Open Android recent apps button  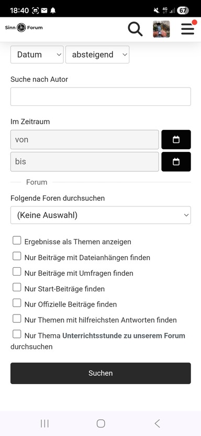[x=44, y=423]
